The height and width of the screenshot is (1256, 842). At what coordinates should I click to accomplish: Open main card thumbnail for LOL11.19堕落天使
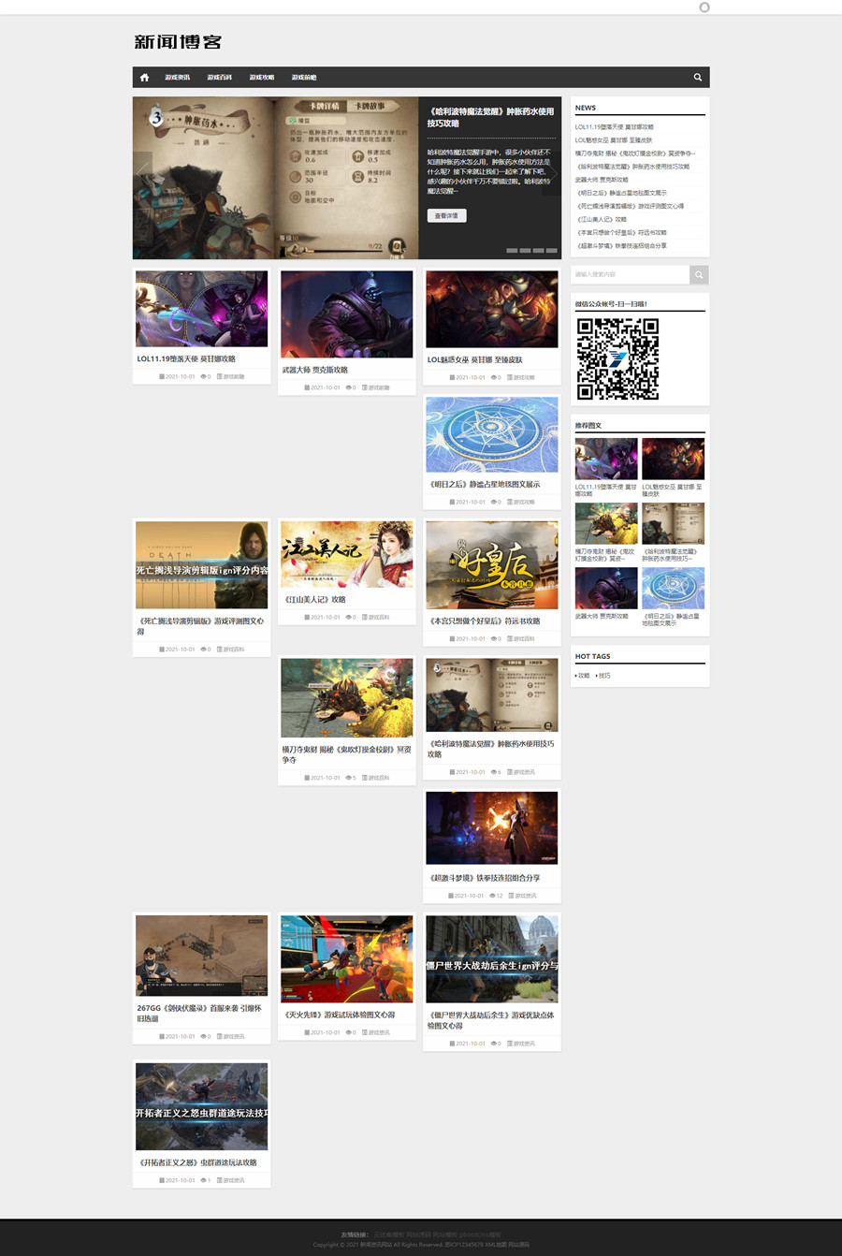201,309
